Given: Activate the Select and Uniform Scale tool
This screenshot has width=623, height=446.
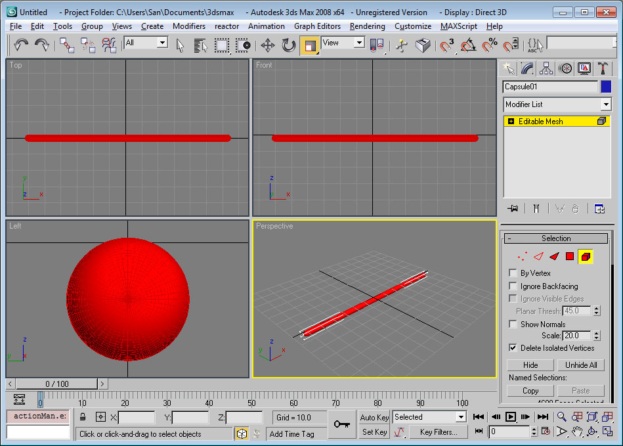Looking at the screenshot, I should [309, 45].
